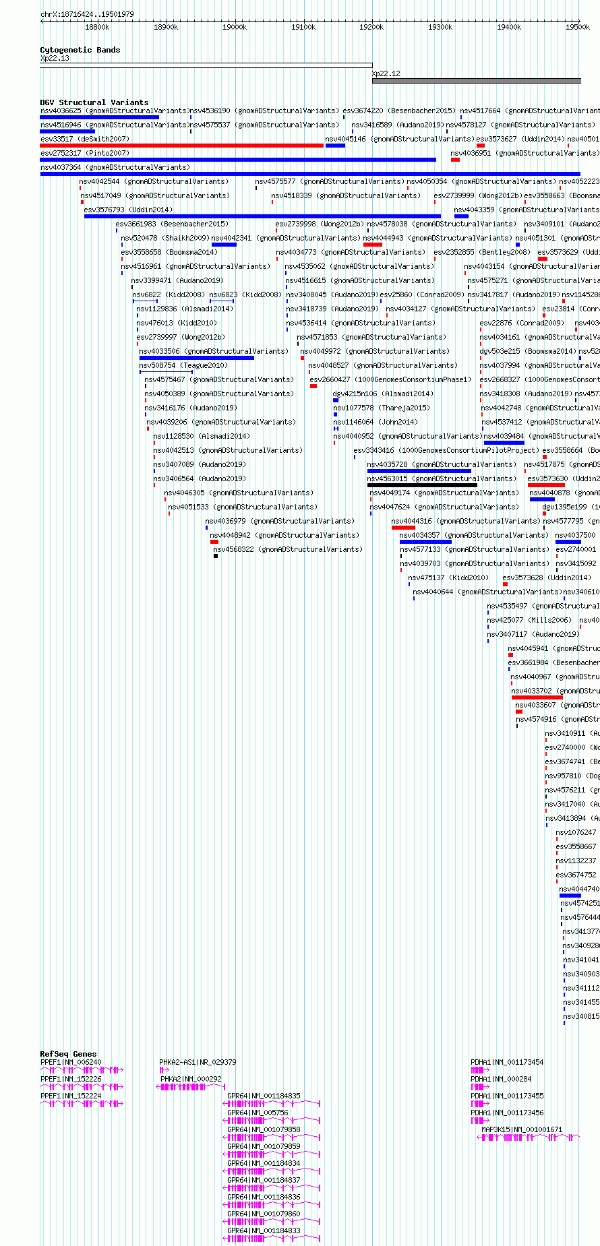Screen dimensions: 600x1246
Task: Click the 18800k ruler tick label
Action: click(97, 27)
